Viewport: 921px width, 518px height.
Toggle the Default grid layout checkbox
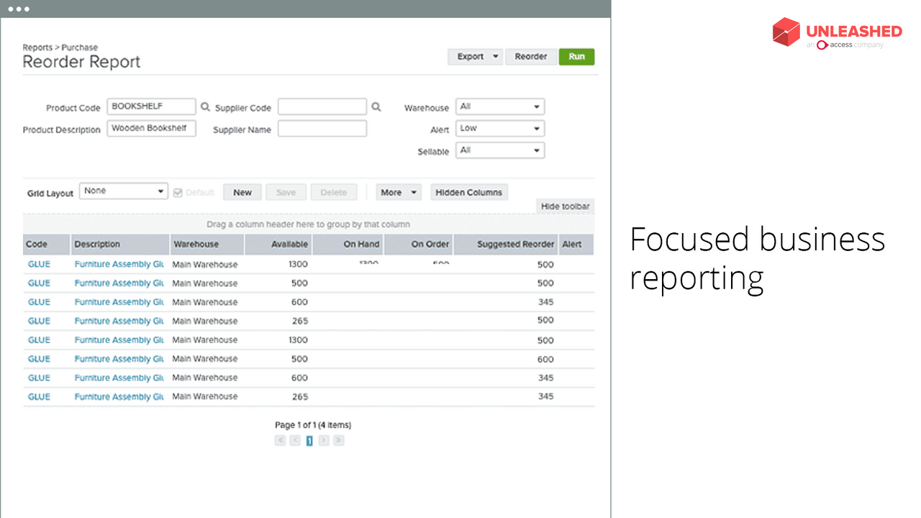coord(178,192)
